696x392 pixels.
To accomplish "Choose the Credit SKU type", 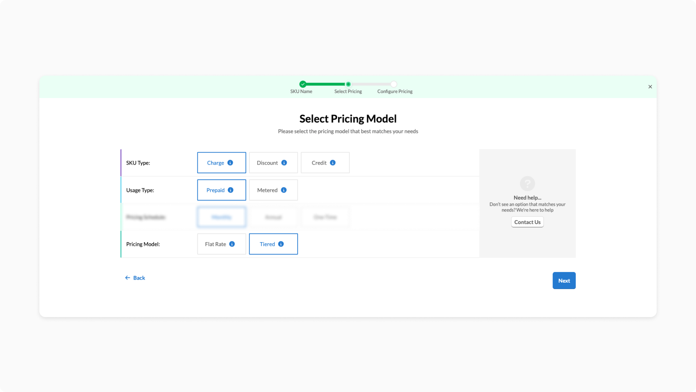I will point(319,163).
